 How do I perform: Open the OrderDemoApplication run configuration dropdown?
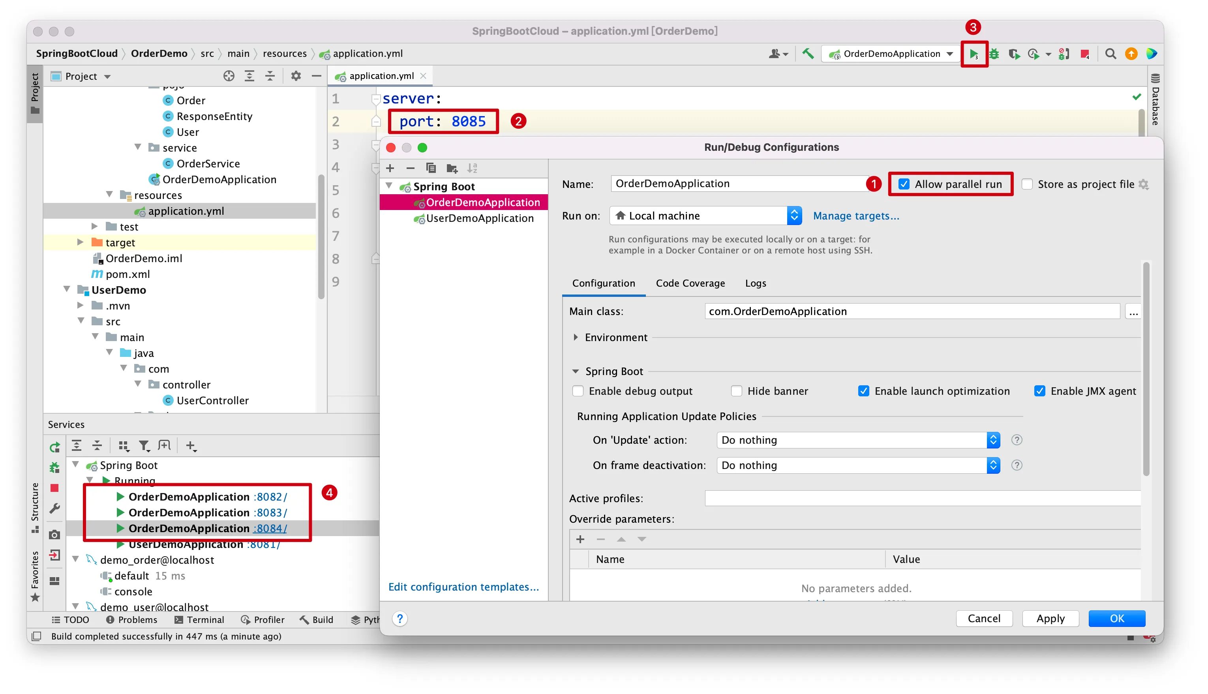(x=891, y=54)
